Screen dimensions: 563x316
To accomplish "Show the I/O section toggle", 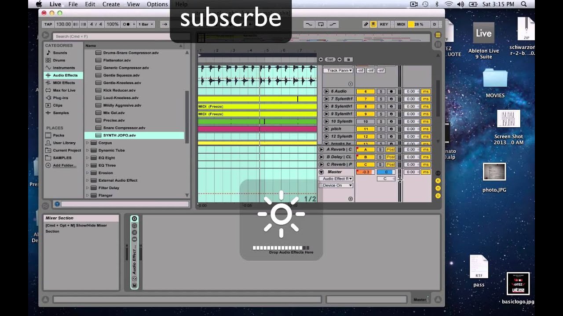I will tap(438, 173).
